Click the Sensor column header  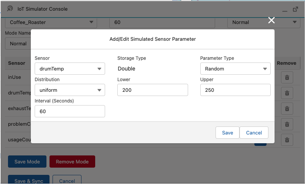pos(16,63)
